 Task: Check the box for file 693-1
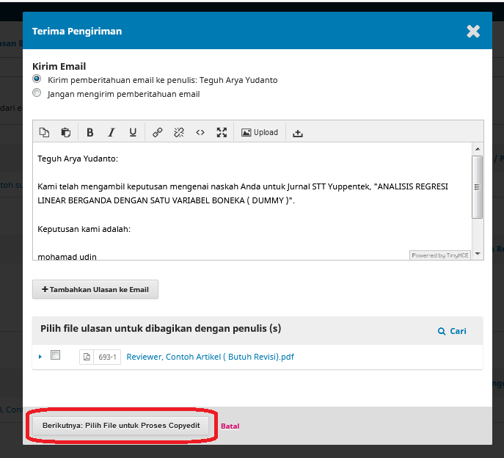click(x=55, y=356)
